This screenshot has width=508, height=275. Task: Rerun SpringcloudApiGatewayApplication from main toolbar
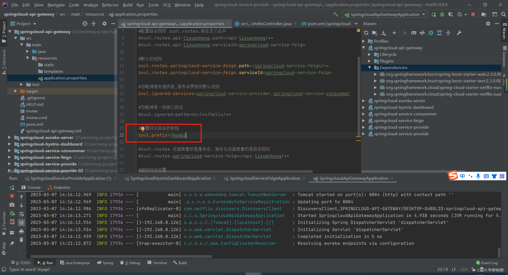pyautogui.click(x=434, y=15)
